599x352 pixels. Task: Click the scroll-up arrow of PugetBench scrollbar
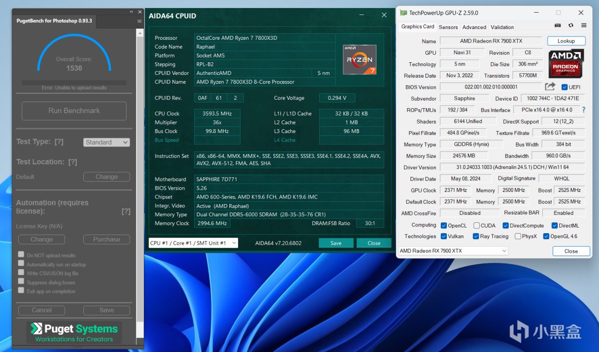click(140, 33)
